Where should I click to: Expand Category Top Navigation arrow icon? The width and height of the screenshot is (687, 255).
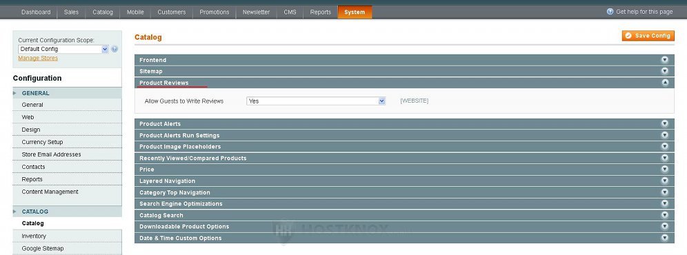(x=665, y=192)
